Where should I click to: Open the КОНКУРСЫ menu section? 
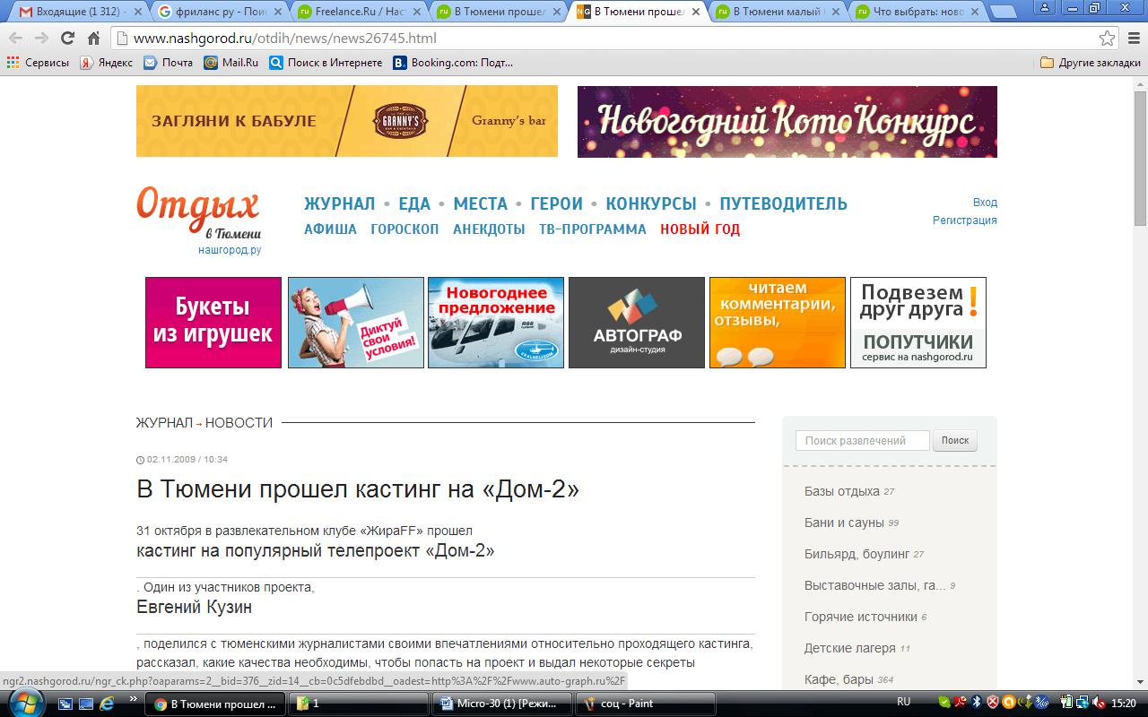tap(651, 203)
